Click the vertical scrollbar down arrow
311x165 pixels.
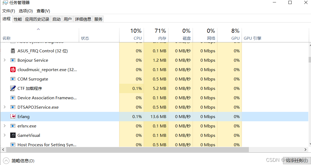pos(310,144)
